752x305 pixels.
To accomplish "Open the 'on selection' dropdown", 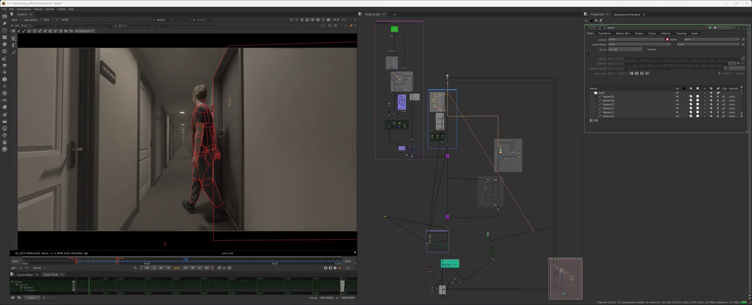I will click(84, 31).
